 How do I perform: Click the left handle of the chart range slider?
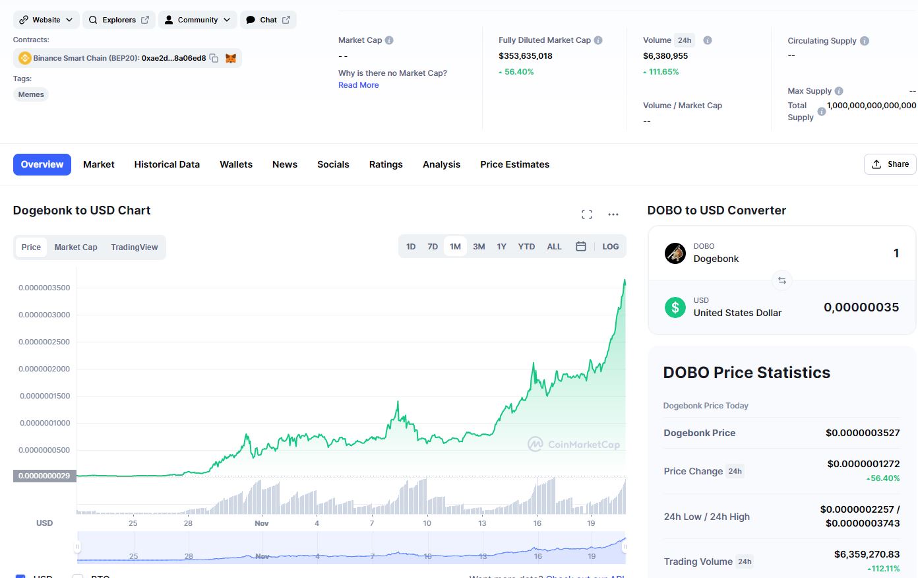[77, 547]
